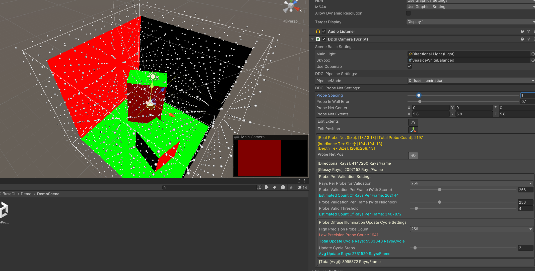
Task: Open object picker for Skybox
Action: tap(533, 60)
